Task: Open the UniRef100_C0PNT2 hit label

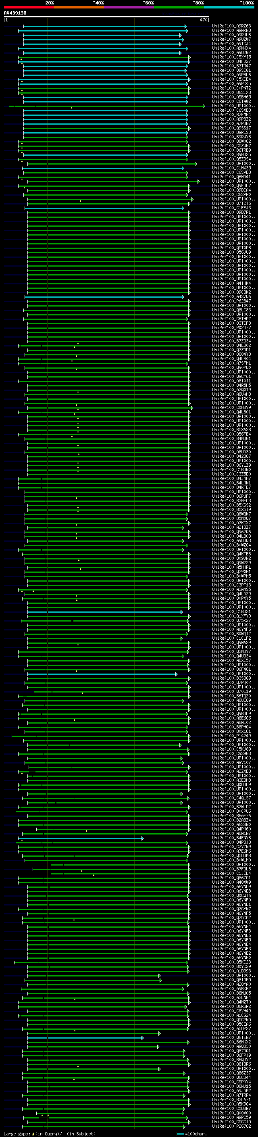Action: [231, 88]
